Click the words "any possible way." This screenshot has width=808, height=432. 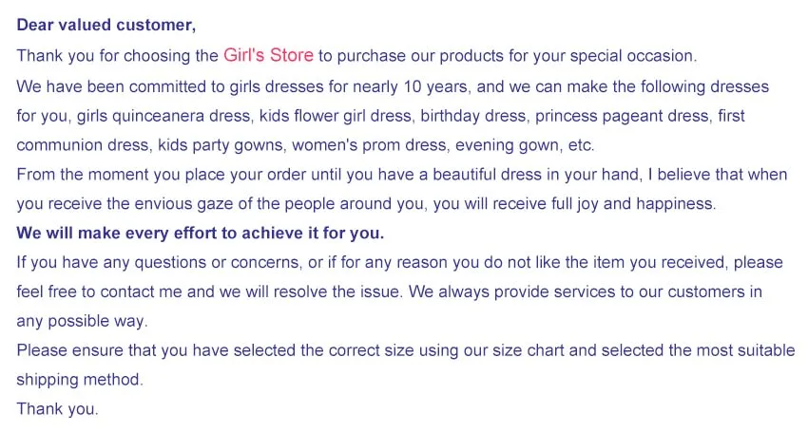click(x=82, y=321)
